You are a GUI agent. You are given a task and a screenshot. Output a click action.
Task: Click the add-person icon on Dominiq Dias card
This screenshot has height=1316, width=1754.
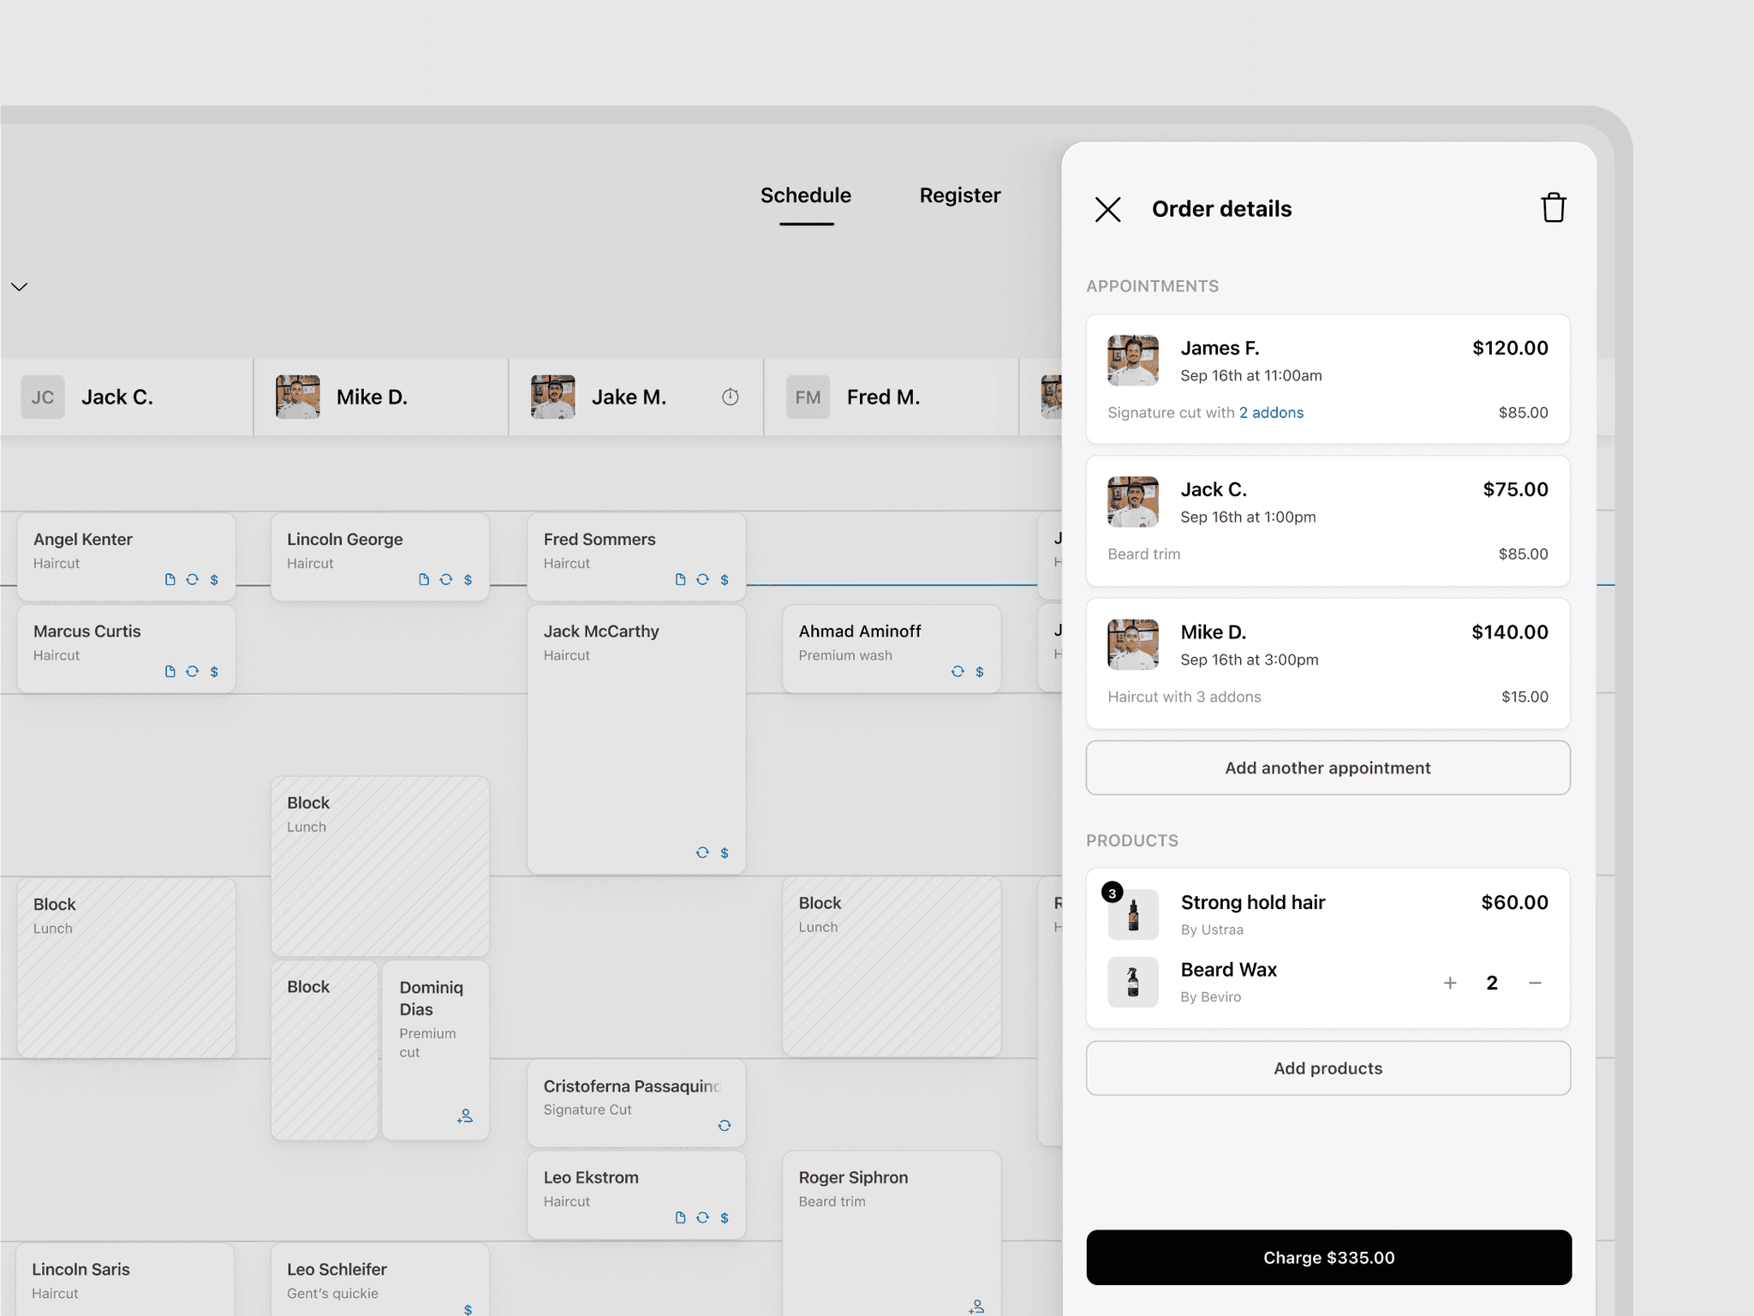[x=465, y=1116]
